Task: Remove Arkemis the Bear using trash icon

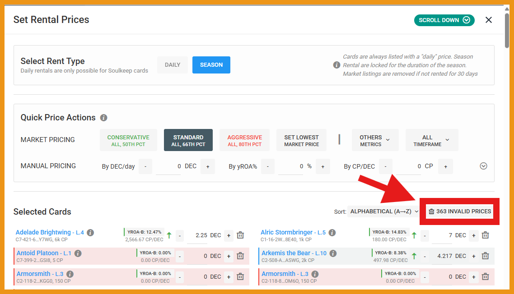Action: 485,256
